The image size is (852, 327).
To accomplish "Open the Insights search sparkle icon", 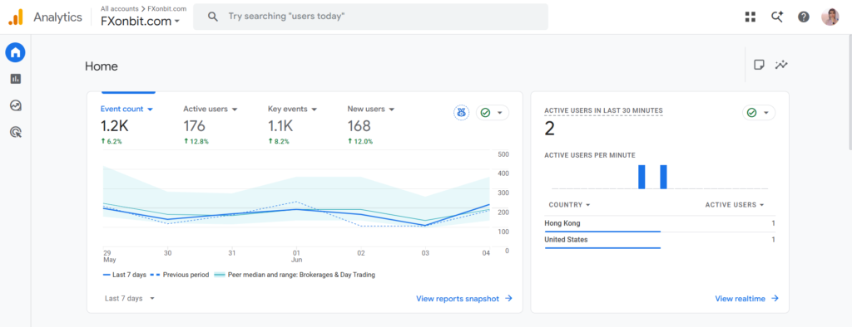I will coord(777,17).
